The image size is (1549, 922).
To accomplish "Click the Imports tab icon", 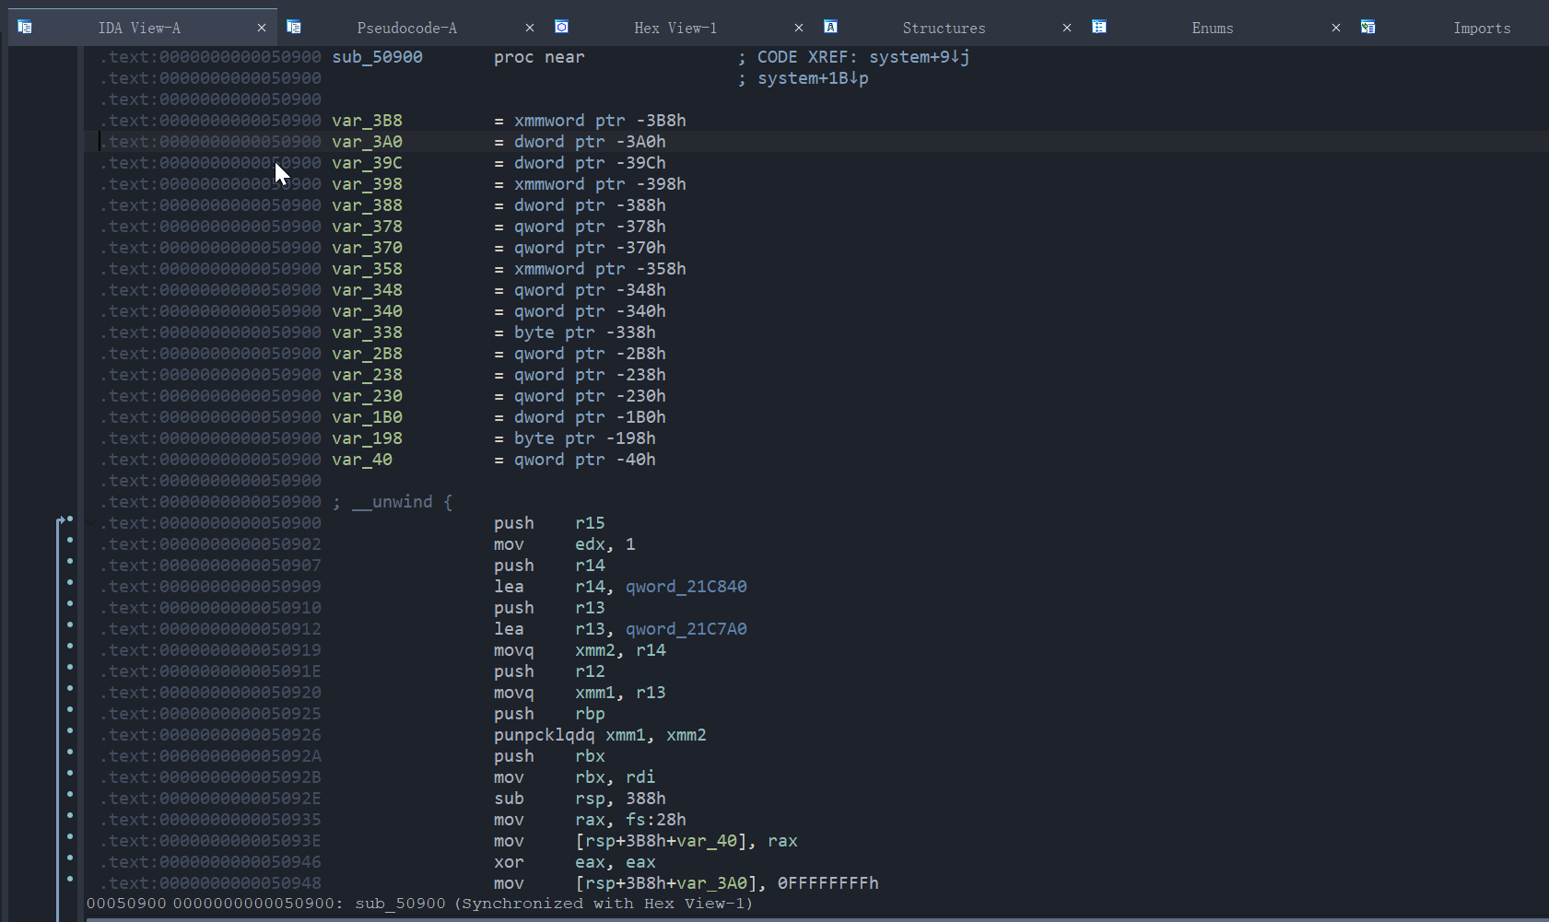I will point(1368,27).
